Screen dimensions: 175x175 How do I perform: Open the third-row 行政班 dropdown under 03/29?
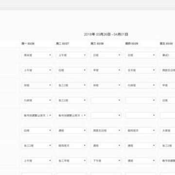pyautogui.click(x=140, y=85)
